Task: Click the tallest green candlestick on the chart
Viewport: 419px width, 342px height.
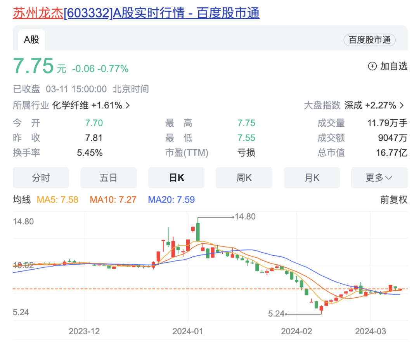Action: click(197, 231)
